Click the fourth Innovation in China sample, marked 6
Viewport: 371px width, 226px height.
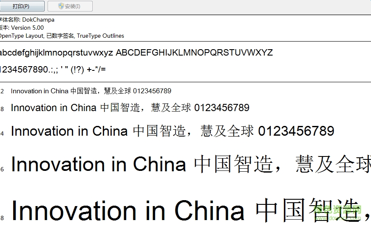(x=191, y=164)
